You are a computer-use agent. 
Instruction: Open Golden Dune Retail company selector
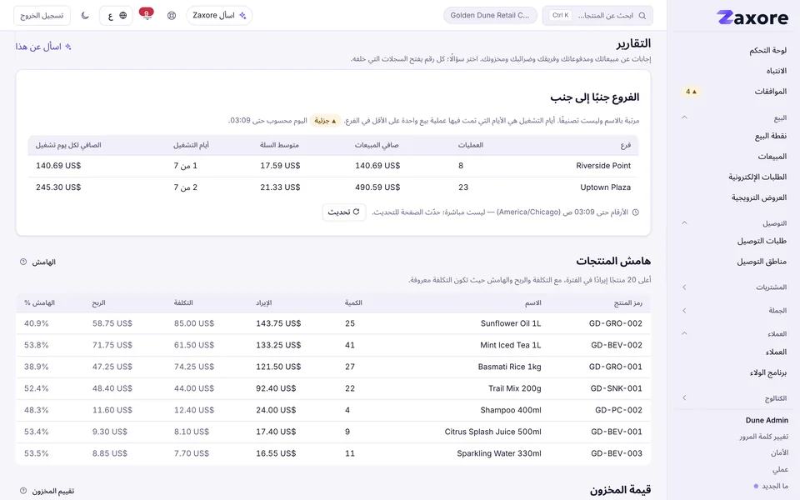coord(490,15)
